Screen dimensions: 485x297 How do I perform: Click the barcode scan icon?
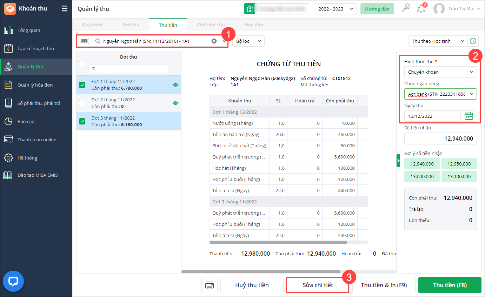pyautogui.click(x=84, y=41)
